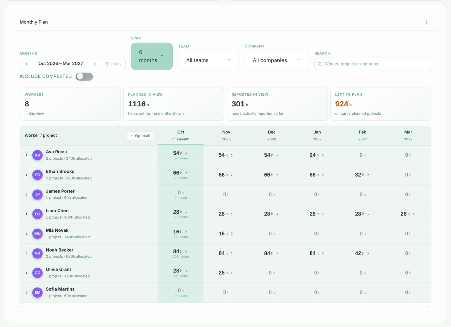Viewport: 451px width, 327px height.
Task: Open the 6 months span dropdown
Action: pyautogui.click(x=152, y=56)
